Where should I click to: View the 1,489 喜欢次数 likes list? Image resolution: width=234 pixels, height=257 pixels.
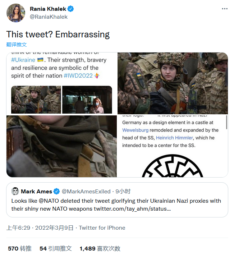click(x=100, y=248)
